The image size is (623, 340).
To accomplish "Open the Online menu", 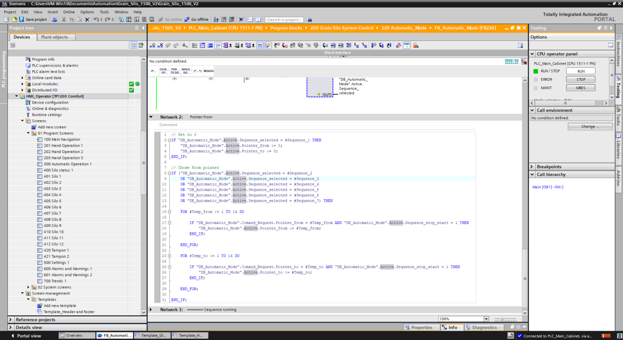I will tap(69, 11).
